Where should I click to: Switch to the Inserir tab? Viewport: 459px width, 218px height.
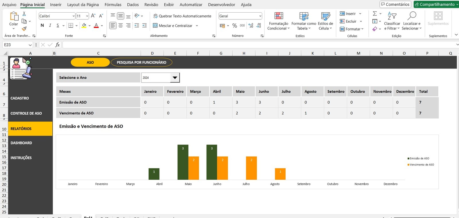coord(56,5)
